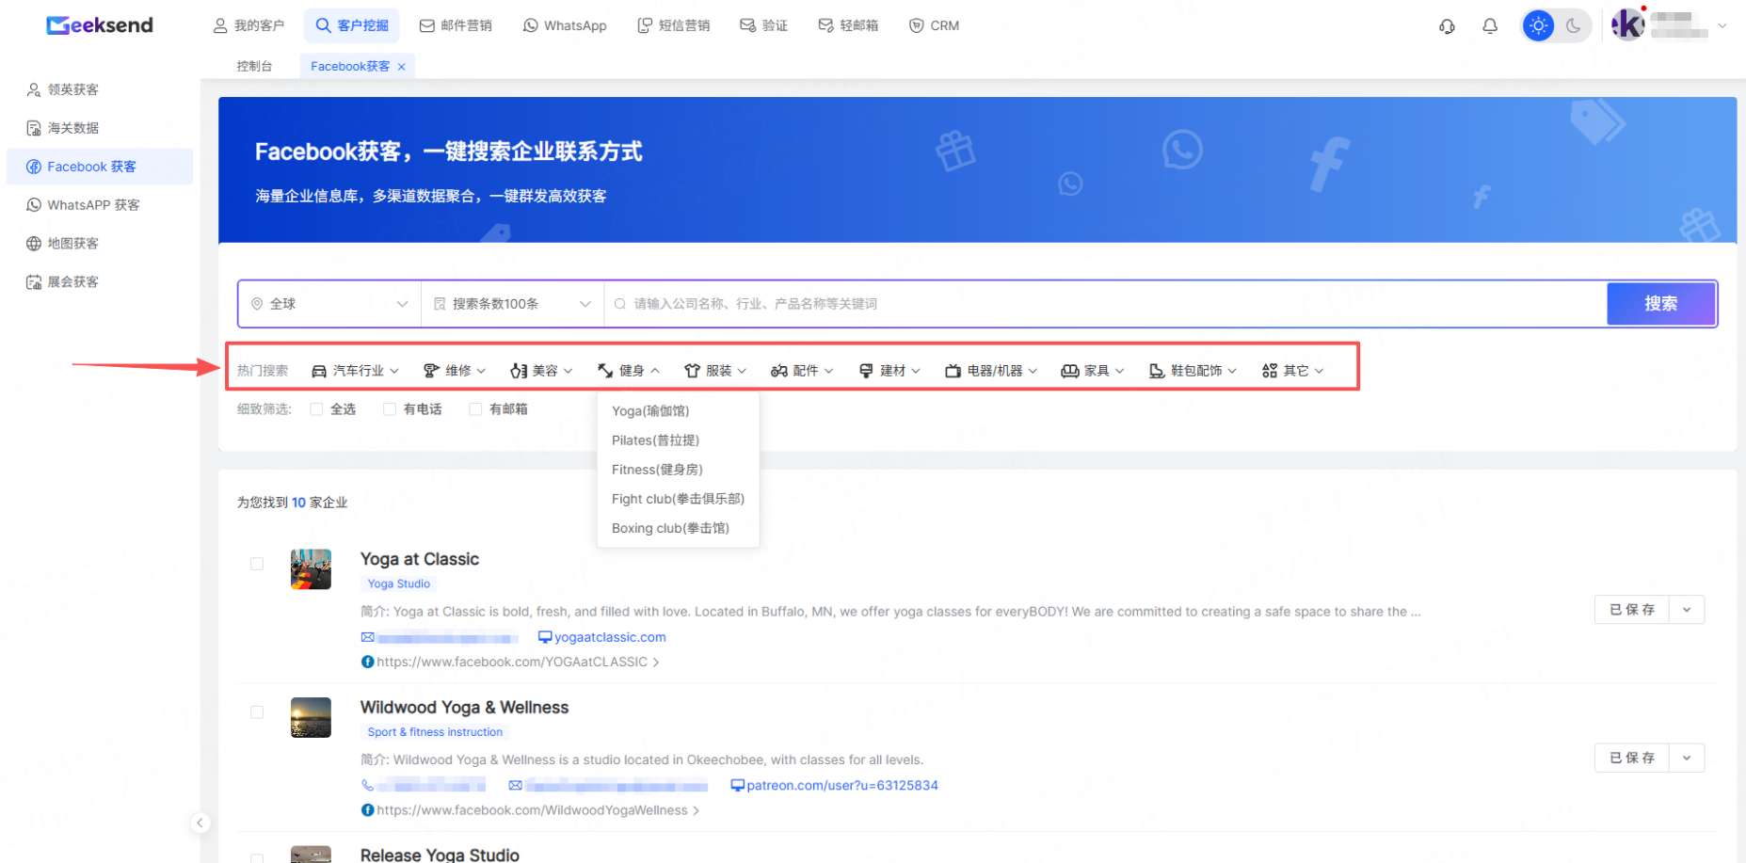Image resolution: width=1746 pixels, height=863 pixels.
Task: Open Release Yoga Studio title
Action: click(440, 855)
